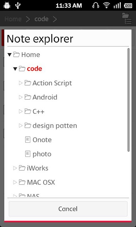The image size is (136, 227).
Task: Click the Android debug bug status icon
Action: click(x=7, y=6)
